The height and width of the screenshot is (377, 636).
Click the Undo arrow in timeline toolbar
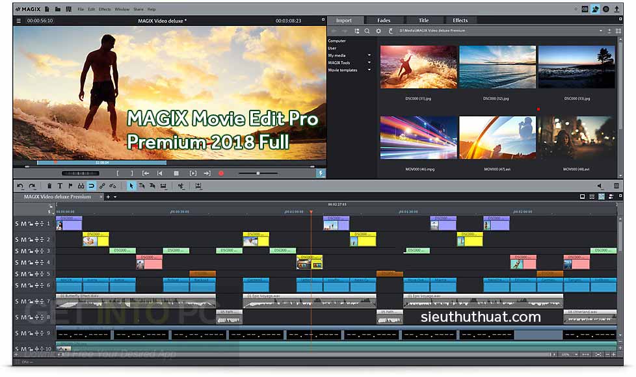pyautogui.click(x=20, y=186)
